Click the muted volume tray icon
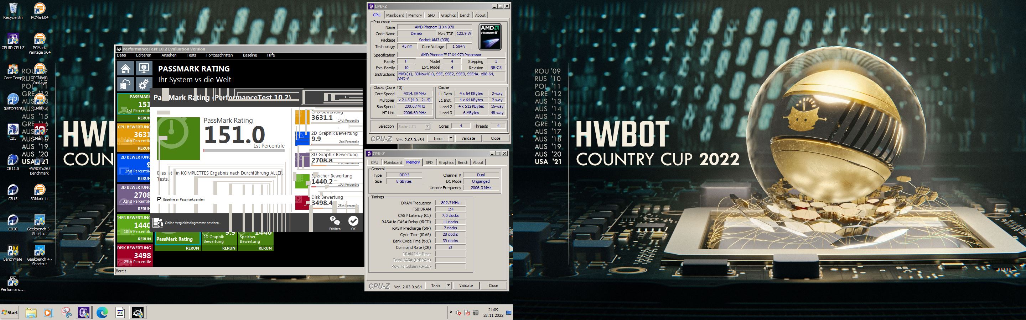1026x320 pixels. [458, 313]
